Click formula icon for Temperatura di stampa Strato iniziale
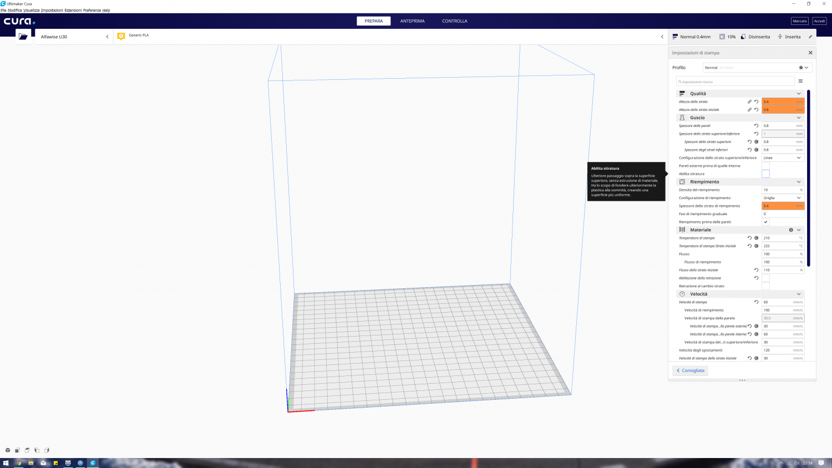Screen dimensions: 832x468 coord(756,246)
